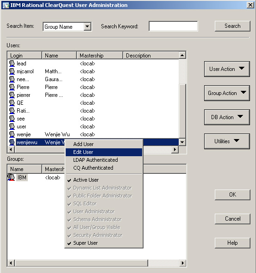This screenshot has height=273, width=256.
Task: Click the IBM group icon
Action: tap(11, 178)
